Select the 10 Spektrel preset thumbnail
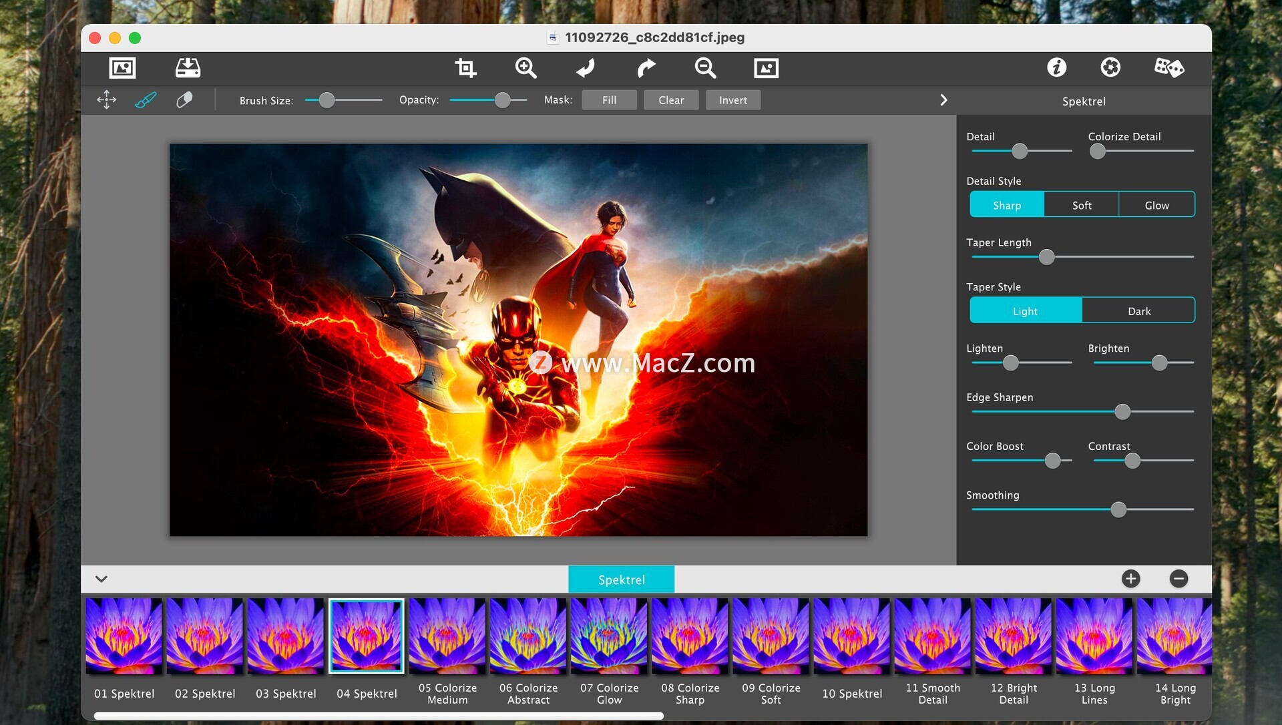The height and width of the screenshot is (725, 1282). pyautogui.click(x=851, y=636)
